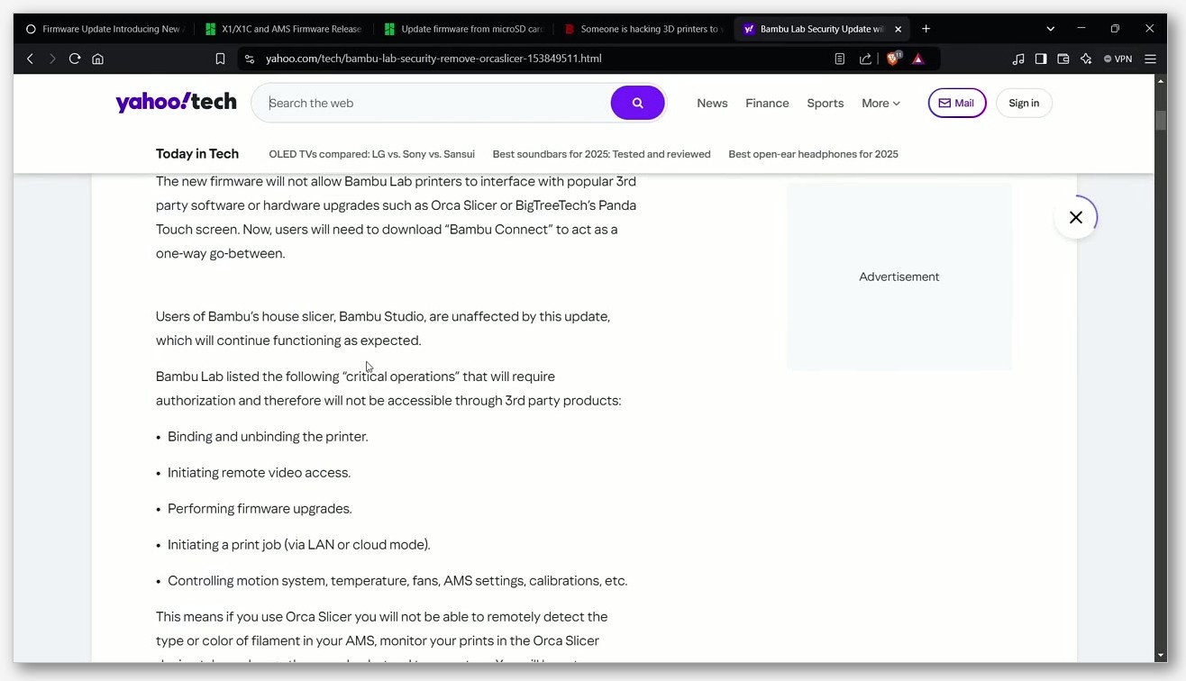Open a new browser tab

926,29
